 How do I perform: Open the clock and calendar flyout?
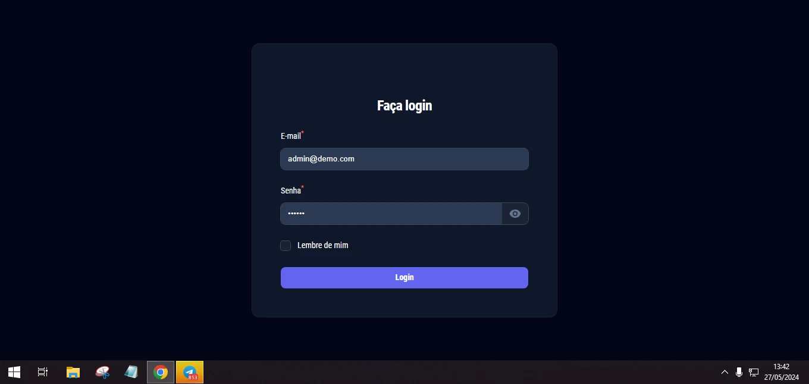coord(781,372)
